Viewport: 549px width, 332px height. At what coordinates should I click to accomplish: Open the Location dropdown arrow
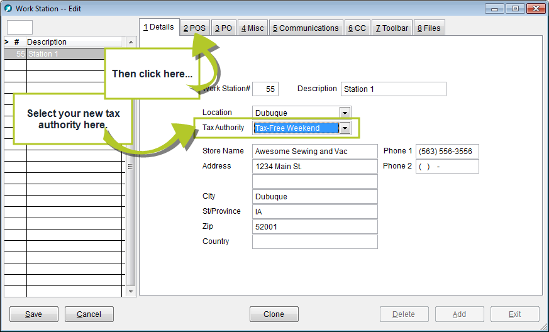click(344, 113)
